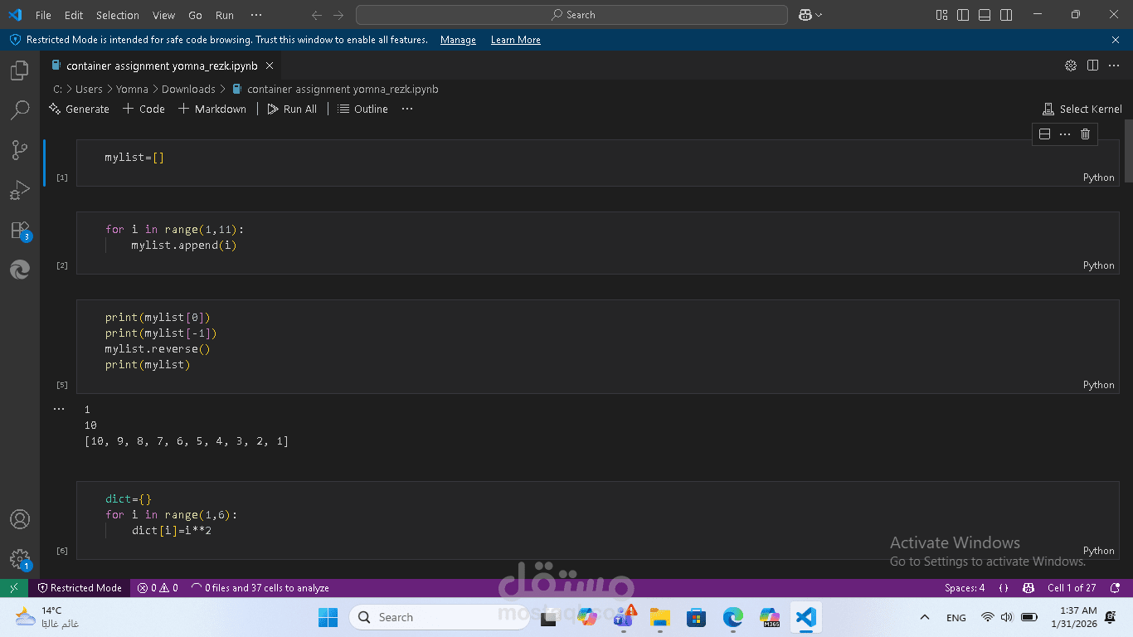Open the Extensions view with badge
The height and width of the screenshot is (637, 1133).
pos(20,230)
